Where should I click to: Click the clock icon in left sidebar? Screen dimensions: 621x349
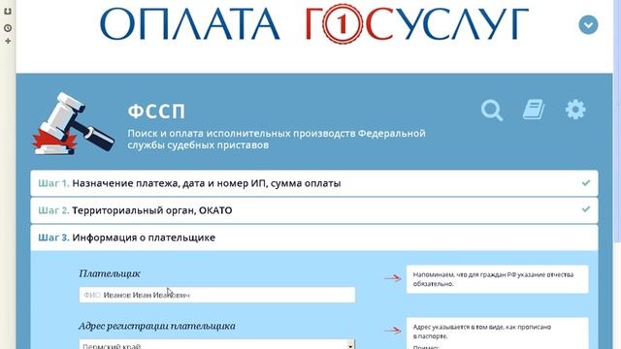(8, 28)
